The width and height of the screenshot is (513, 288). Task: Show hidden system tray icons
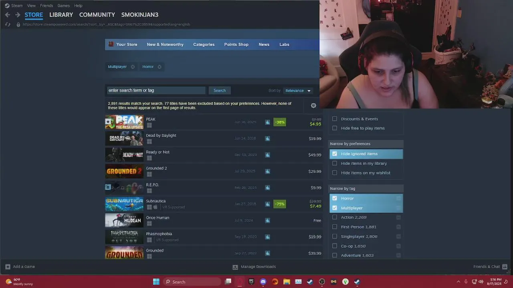pyautogui.click(x=458, y=282)
